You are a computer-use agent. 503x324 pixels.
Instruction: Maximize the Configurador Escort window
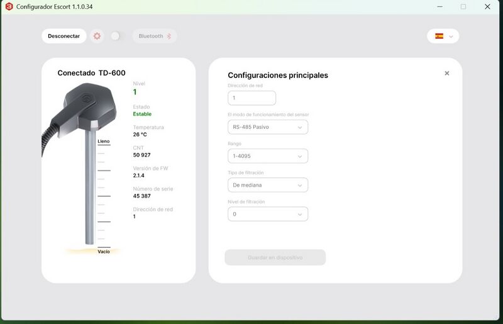pos(463,6)
